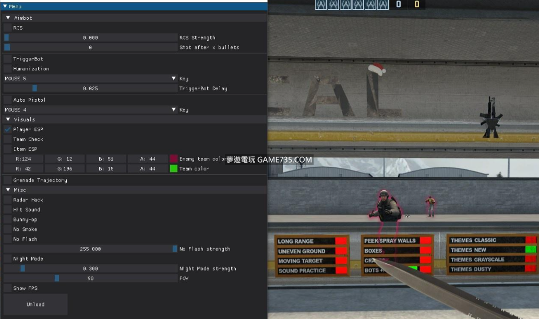Collapse the Visuals section
539x319 pixels.
pos(8,119)
